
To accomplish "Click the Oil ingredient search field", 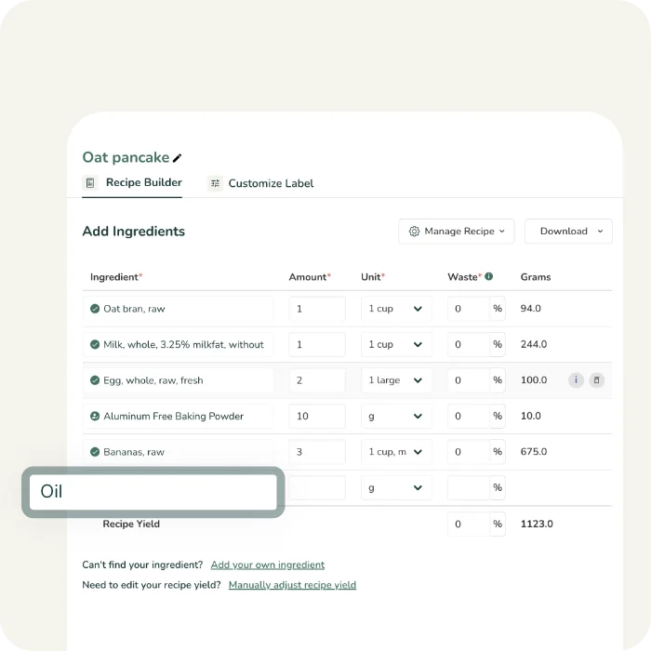I will tap(153, 491).
